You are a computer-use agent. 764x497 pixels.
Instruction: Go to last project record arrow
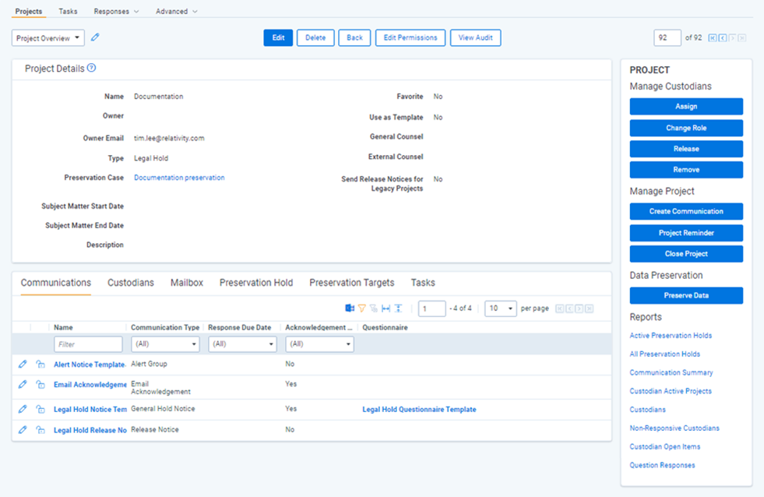(x=742, y=37)
